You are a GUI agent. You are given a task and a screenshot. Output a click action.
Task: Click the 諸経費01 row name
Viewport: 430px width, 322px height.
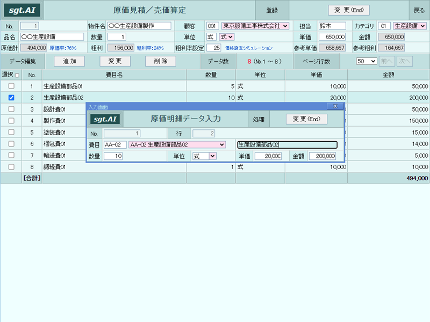click(x=55, y=167)
